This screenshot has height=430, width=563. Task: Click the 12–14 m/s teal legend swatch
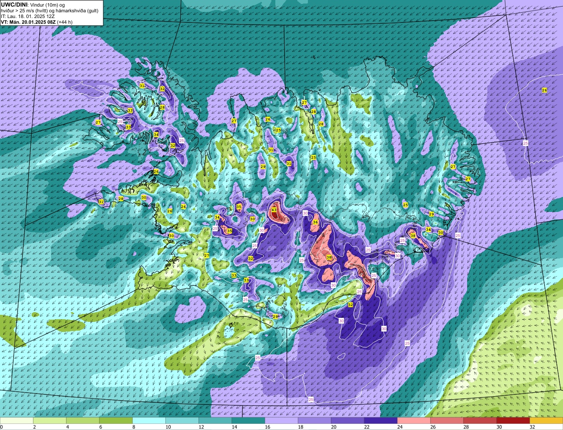tap(215, 420)
